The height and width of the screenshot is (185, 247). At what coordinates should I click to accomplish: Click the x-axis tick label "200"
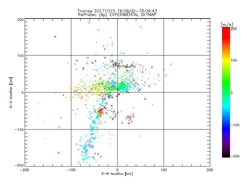(210, 170)
